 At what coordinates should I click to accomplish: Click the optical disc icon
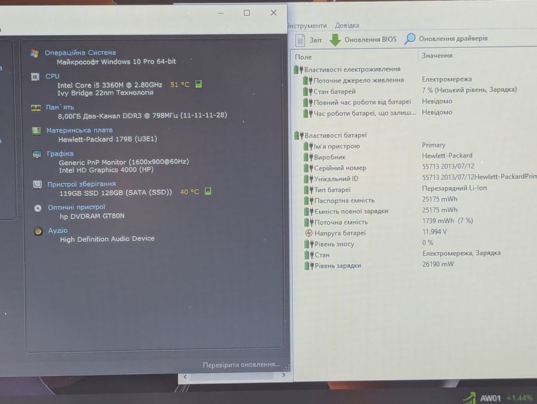[38, 208]
